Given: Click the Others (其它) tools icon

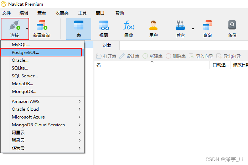Looking at the screenshot, I should click(x=180, y=25).
